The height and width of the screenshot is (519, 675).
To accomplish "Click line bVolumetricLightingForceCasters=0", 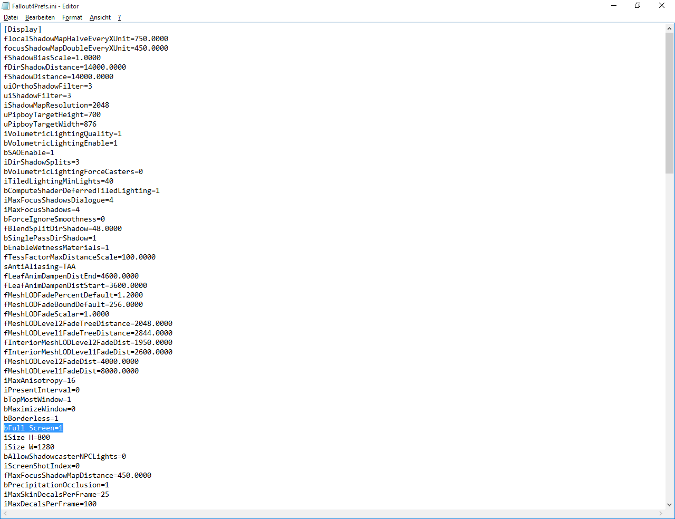I will click(73, 171).
